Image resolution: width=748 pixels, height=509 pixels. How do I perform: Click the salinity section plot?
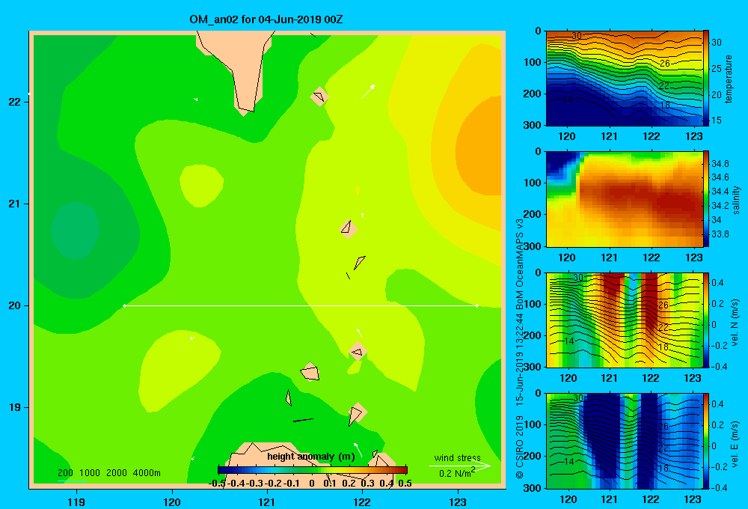625,199
